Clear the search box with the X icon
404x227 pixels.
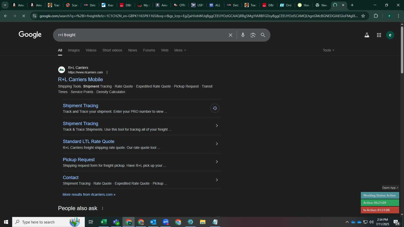[x=230, y=35]
